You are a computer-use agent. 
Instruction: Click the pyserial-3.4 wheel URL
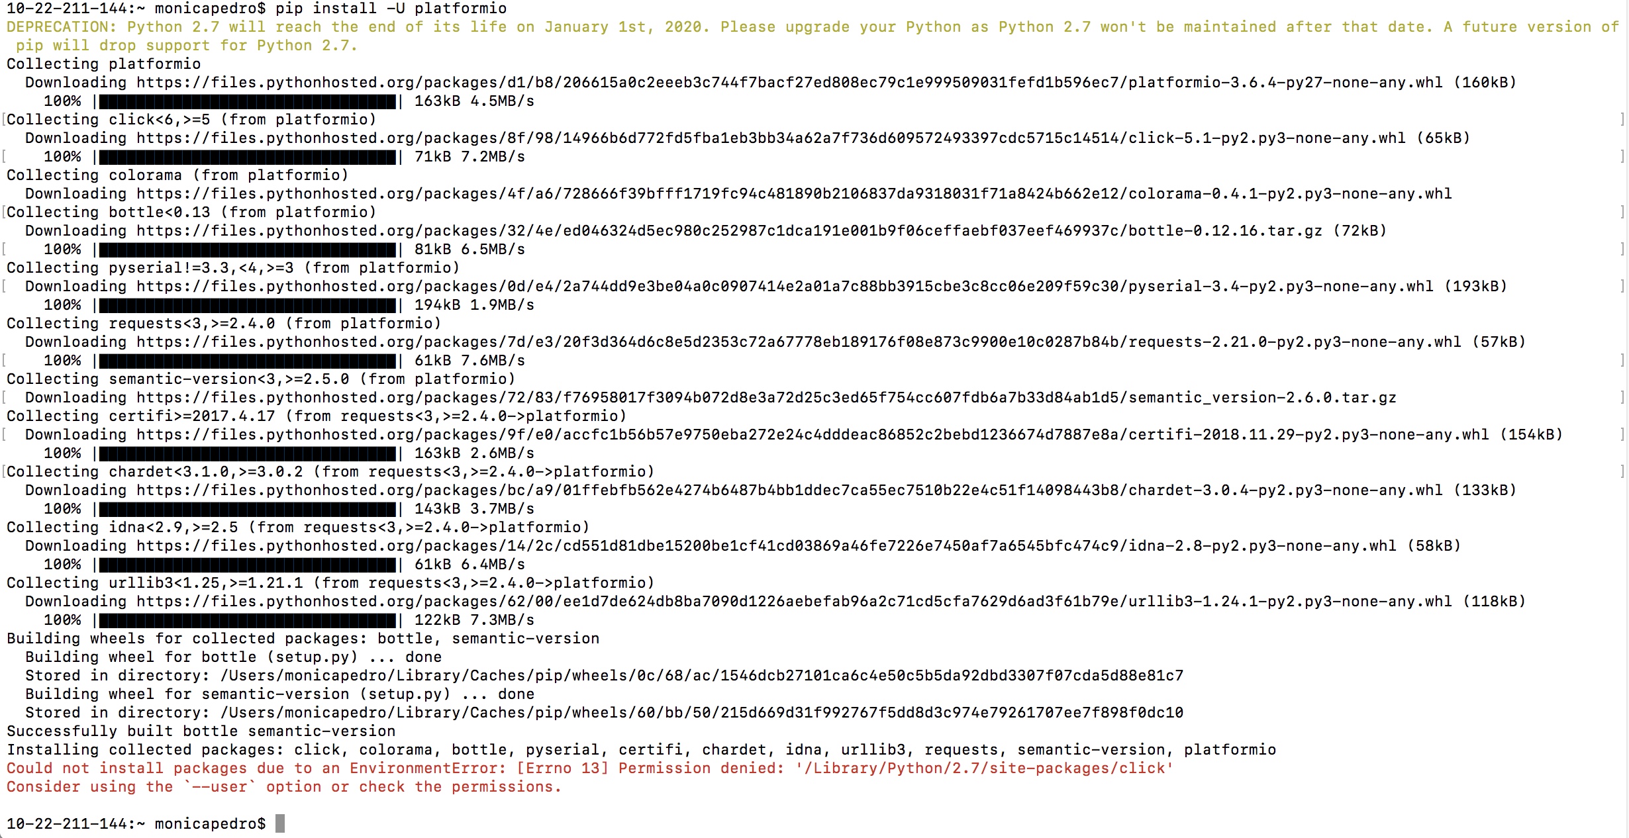785,287
